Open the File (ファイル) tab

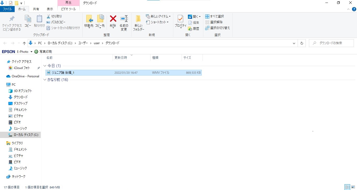7,9
